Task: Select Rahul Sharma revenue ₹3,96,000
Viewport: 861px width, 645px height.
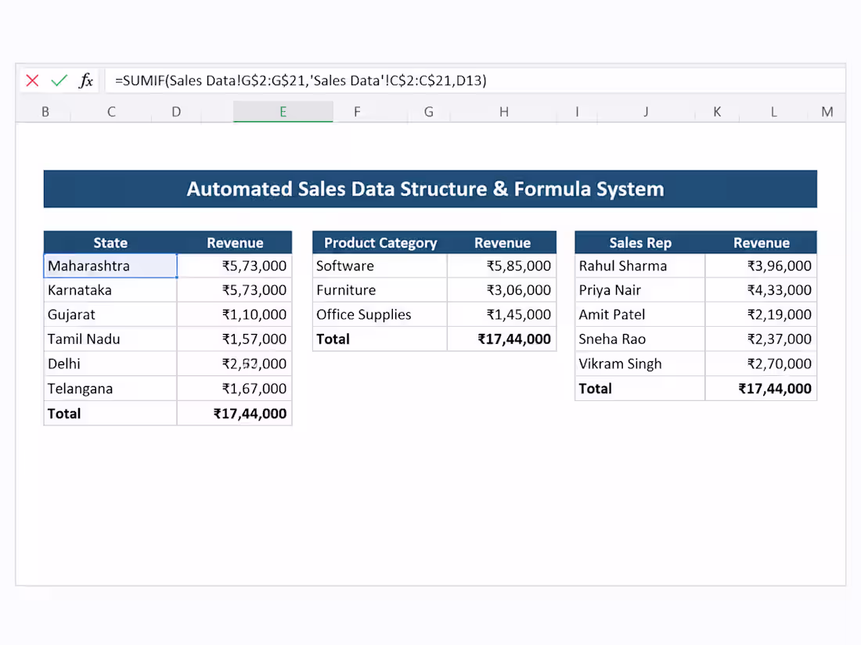Action: coord(761,266)
